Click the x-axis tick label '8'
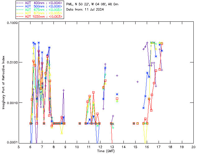The image size is (199, 159). tap(54, 147)
